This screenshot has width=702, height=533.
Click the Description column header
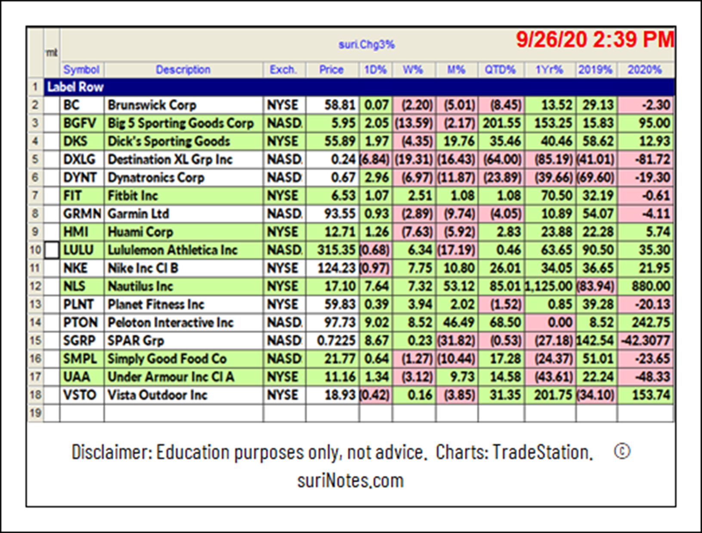183,70
